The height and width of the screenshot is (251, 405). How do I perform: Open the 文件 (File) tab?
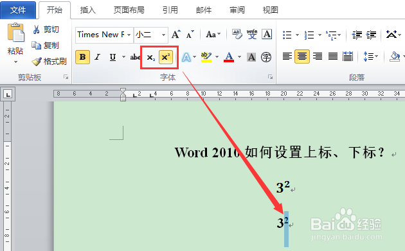click(18, 10)
